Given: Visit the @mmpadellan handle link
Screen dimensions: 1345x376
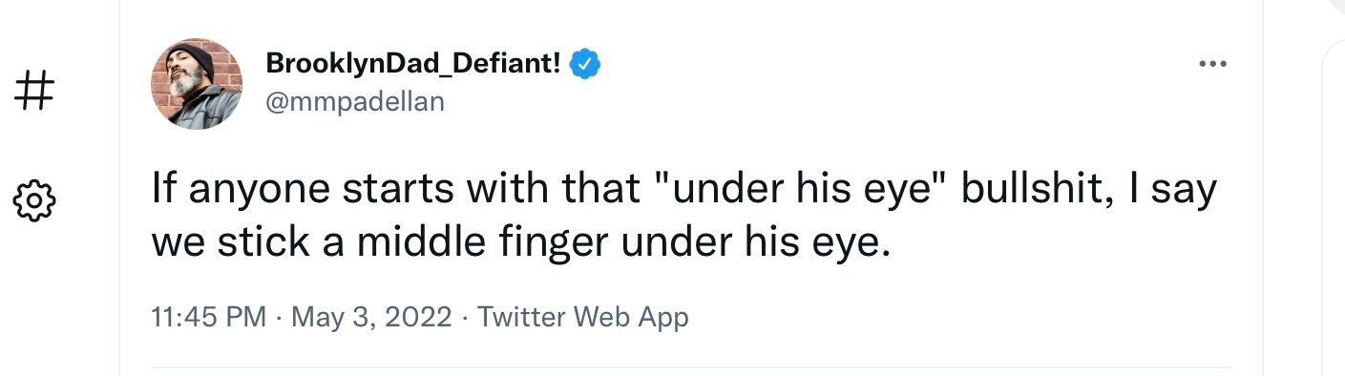Looking at the screenshot, I should click(354, 101).
